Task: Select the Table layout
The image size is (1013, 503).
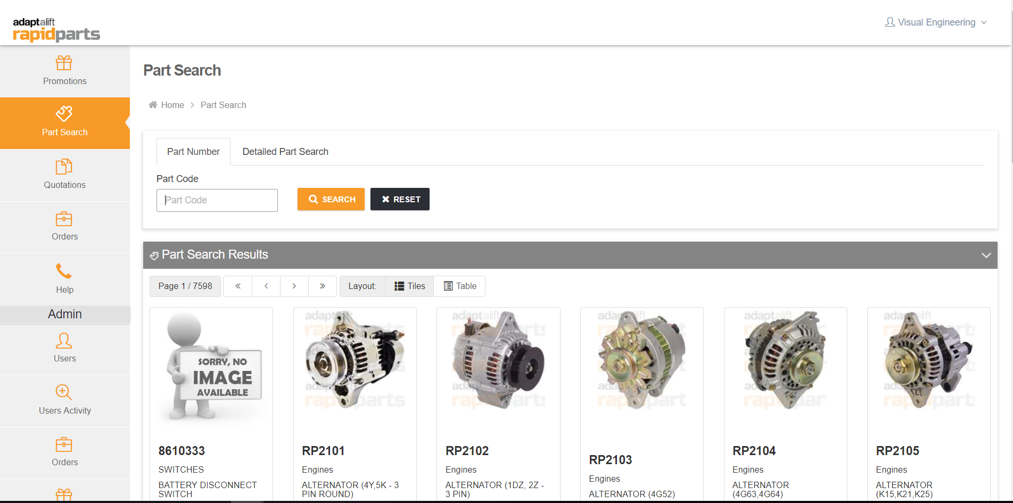Action: tap(460, 286)
